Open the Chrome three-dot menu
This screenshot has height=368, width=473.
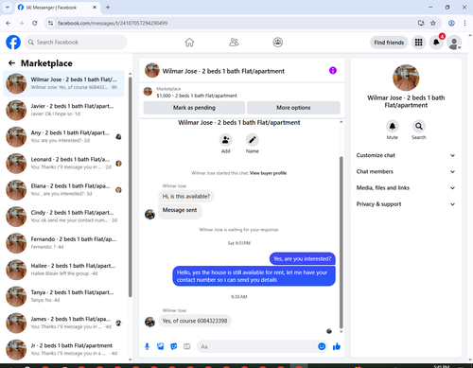pyautogui.click(x=464, y=23)
